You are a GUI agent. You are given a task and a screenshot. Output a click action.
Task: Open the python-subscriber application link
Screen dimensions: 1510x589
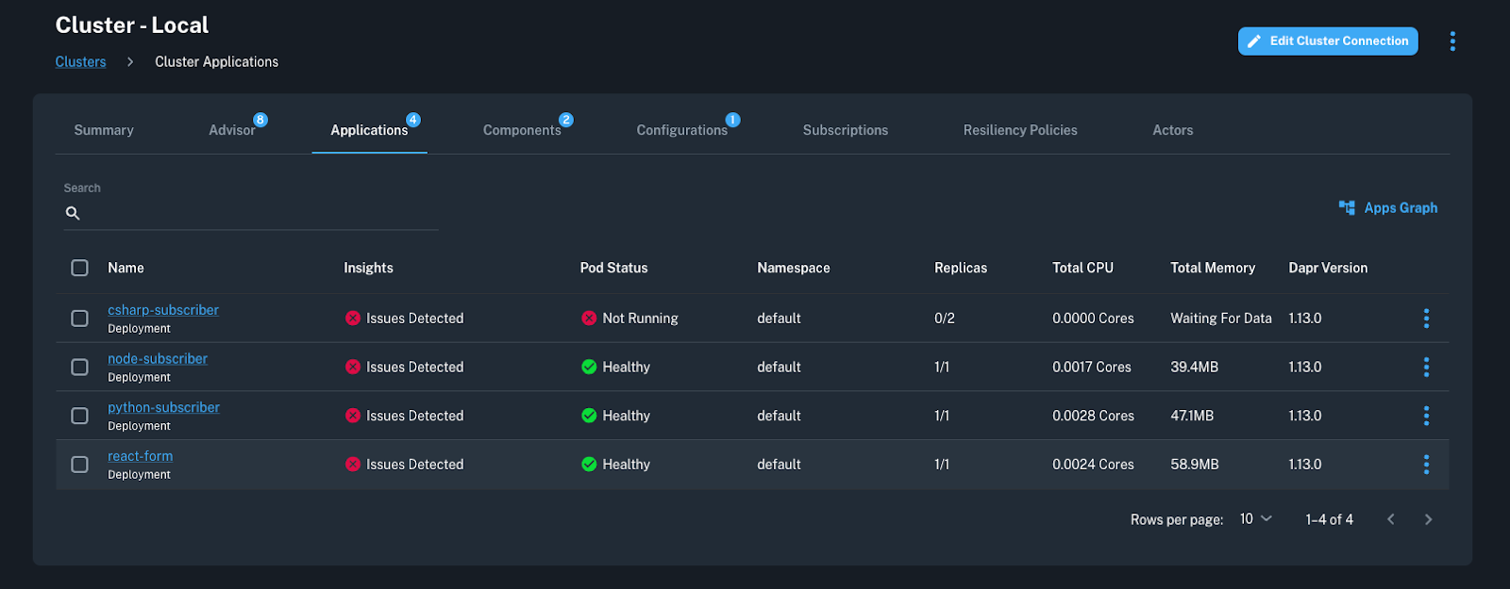(163, 407)
